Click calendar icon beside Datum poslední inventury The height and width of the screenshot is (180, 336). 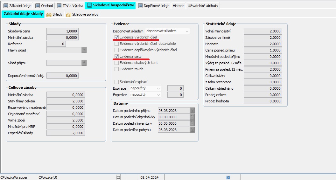tap(192, 123)
